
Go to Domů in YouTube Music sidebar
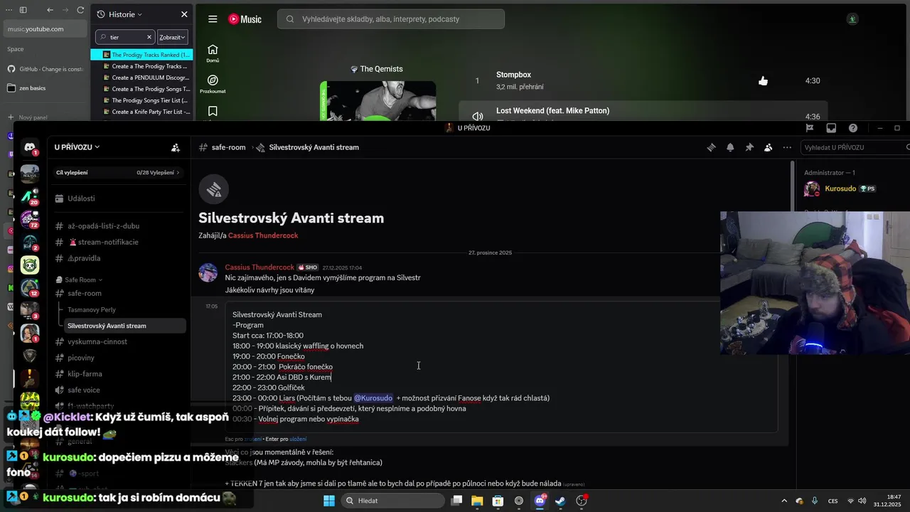tap(213, 53)
